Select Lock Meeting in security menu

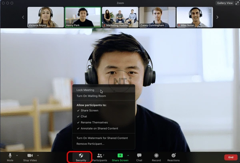pos(104,90)
